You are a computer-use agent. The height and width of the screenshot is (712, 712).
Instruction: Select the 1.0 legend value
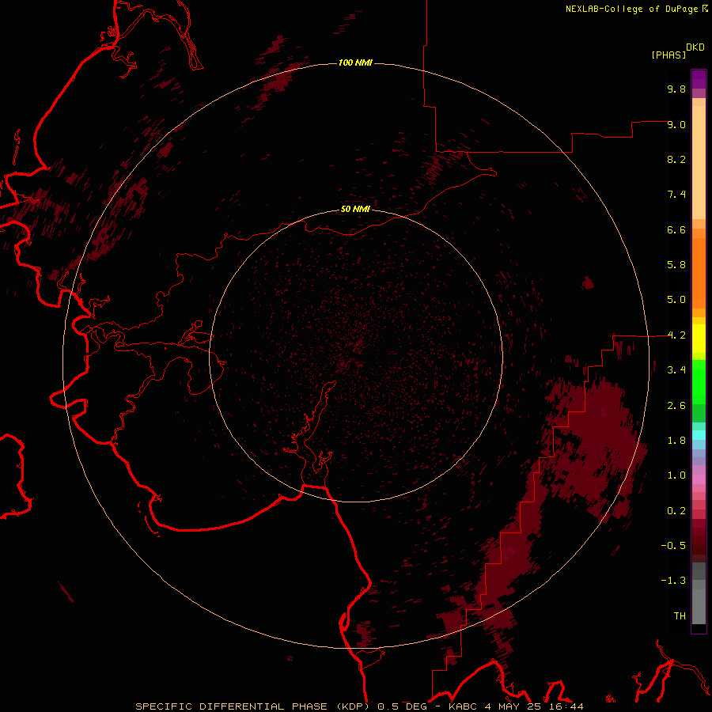point(676,475)
